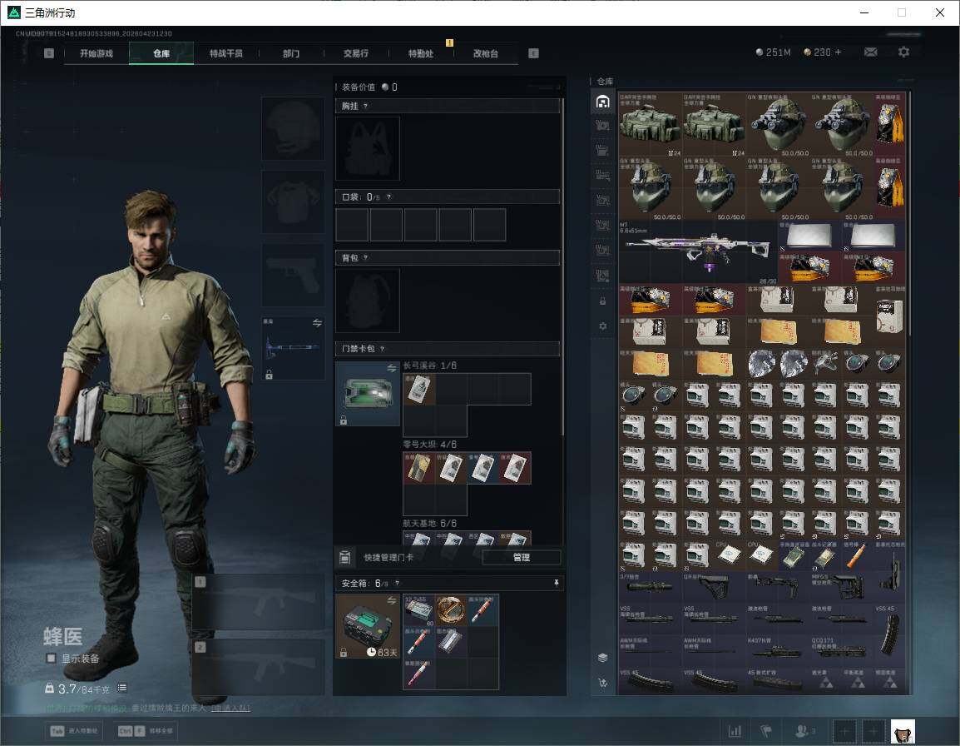Click the stacked layers icon in the warehouse sidebar

(602, 658)
